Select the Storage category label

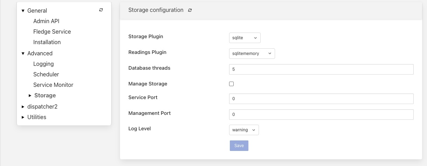45,95
